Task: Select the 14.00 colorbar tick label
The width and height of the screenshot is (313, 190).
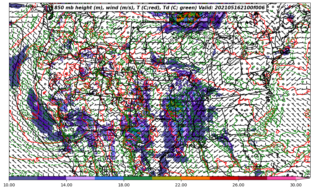Action: [x=66, y=185]
